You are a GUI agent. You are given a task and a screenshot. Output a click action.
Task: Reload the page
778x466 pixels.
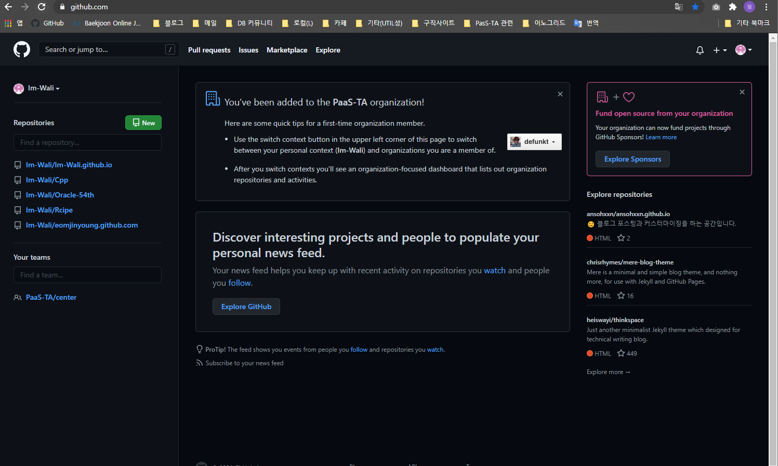click(42, 7)
